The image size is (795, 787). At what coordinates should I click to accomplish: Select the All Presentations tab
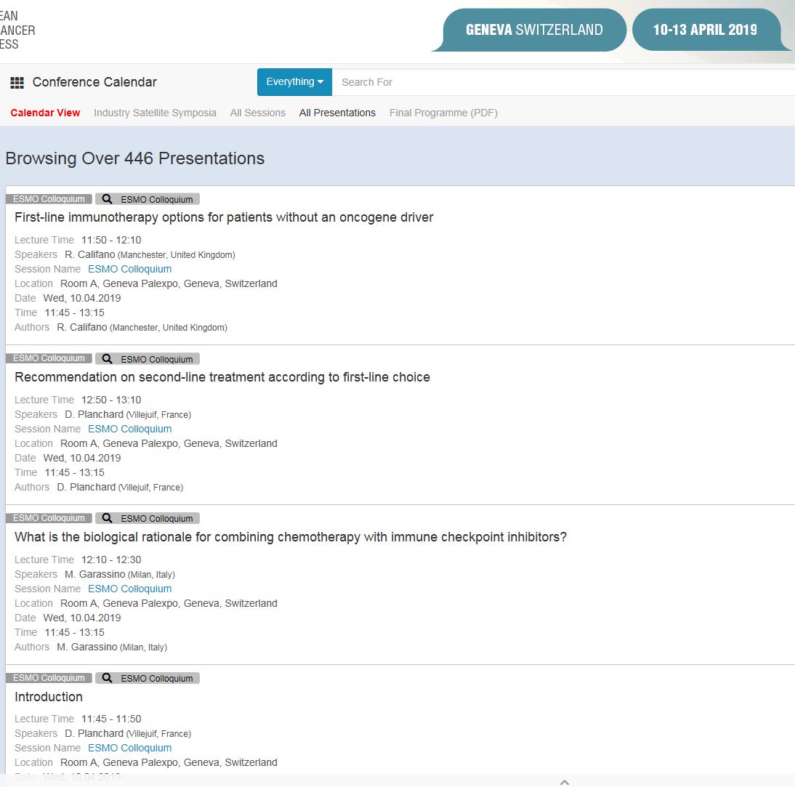(x=337, y=113)
